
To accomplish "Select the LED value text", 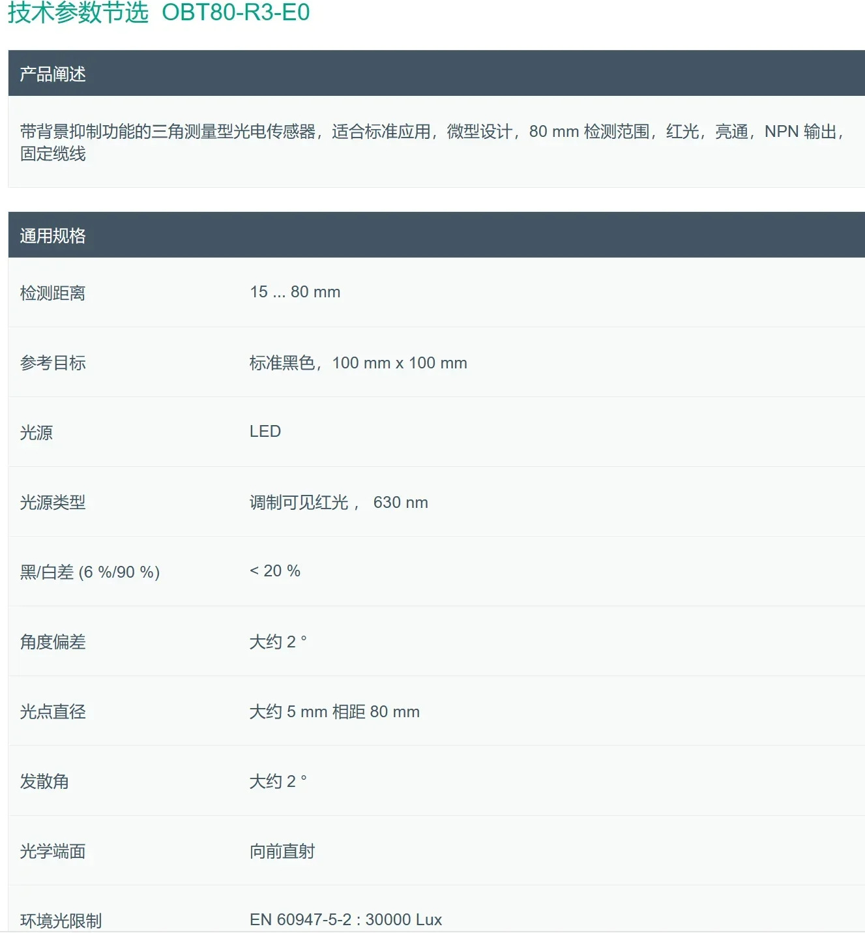I will tap(265, 432).
